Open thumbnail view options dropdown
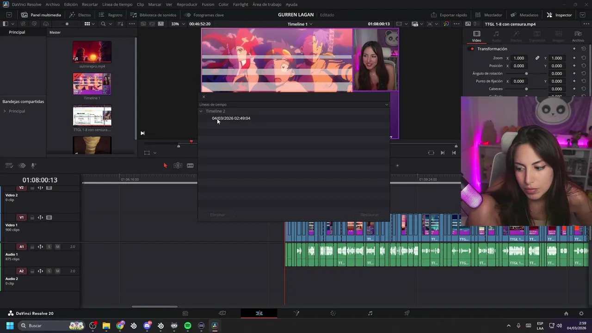 [x=93, y=24]
